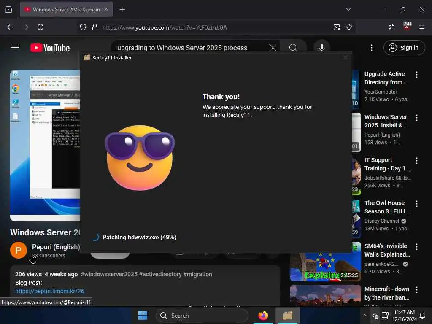
Task: Open a new browser tab
Action: click(x=122, y=10)
